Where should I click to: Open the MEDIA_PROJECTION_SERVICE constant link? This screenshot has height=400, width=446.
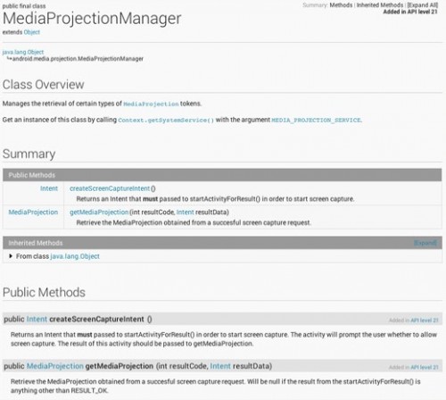(316, 121)
